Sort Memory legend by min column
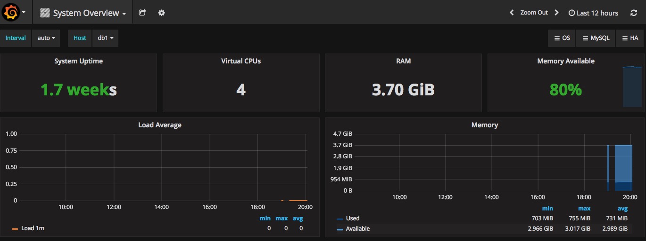 click(x=547, y=208)
